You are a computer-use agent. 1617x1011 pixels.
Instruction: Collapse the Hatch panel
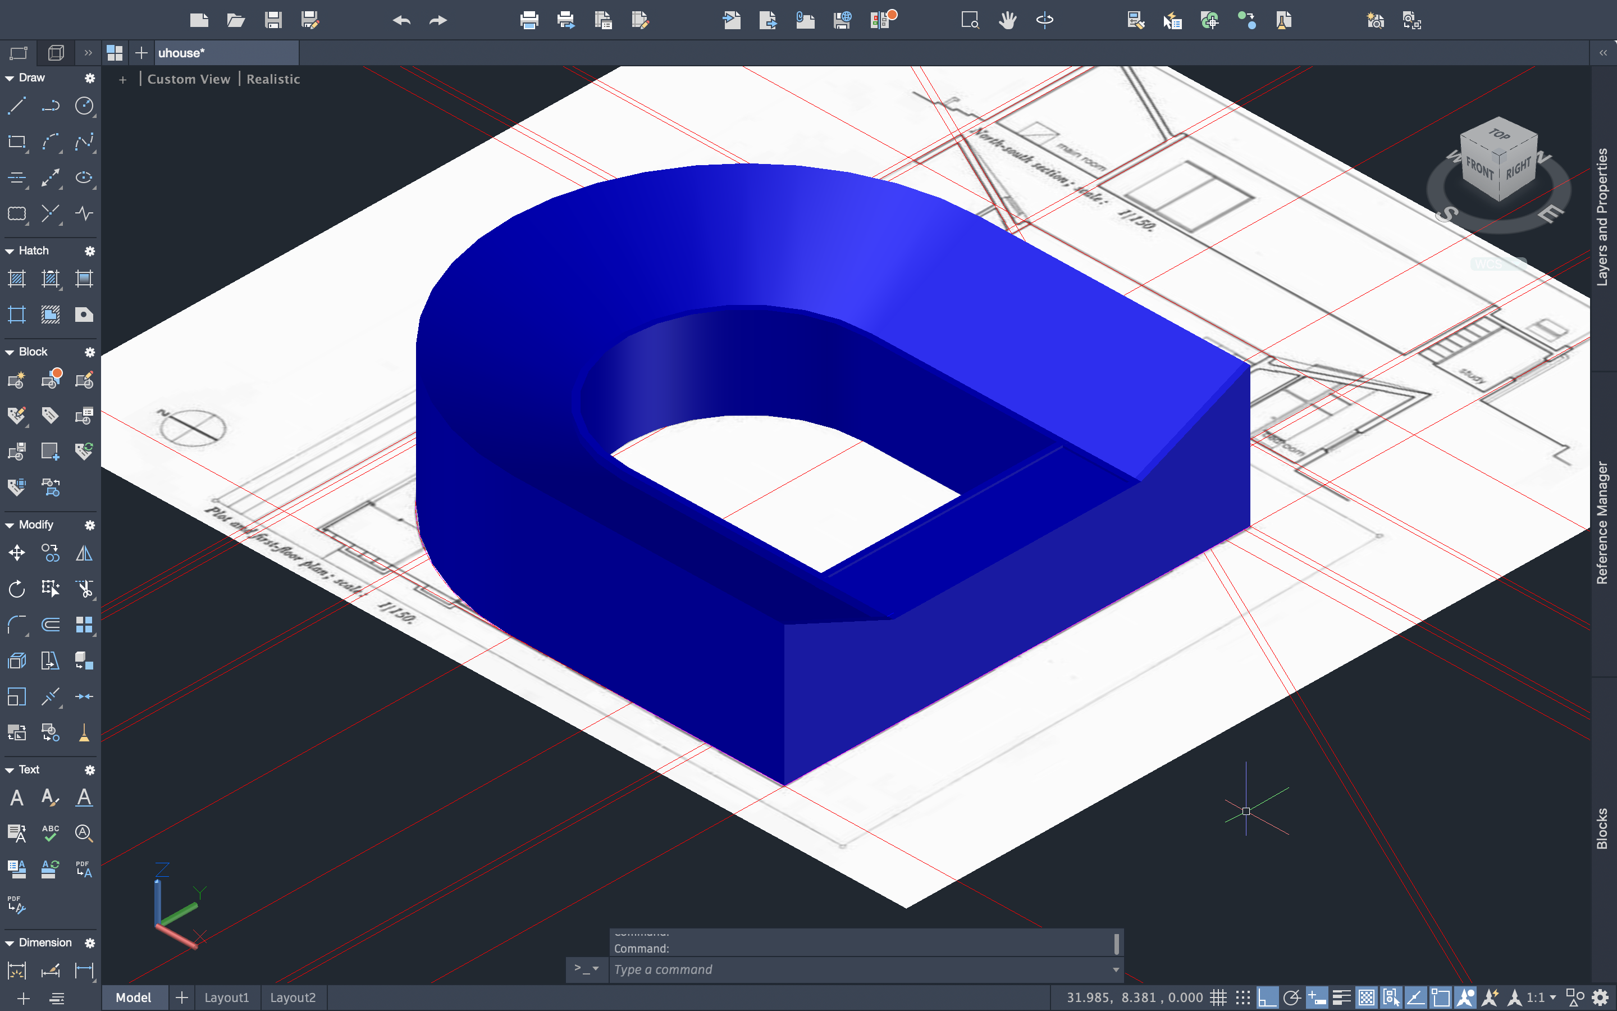[10, 252]
